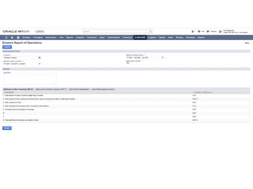Expand the Report Month (End) dropdown
Viewport: 253px width, 189px height.
162,57
